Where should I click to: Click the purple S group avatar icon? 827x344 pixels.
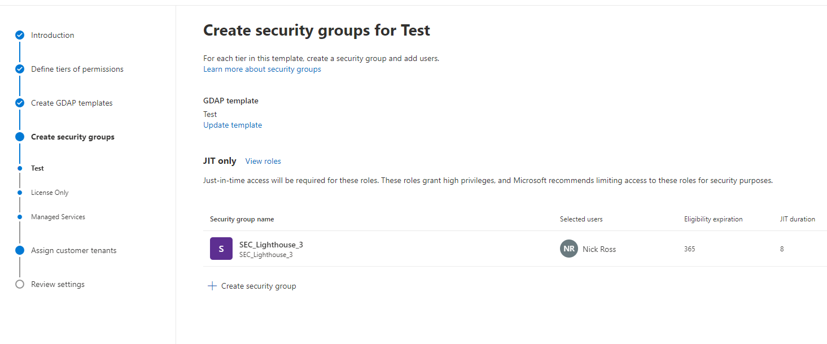click(221, 249)
